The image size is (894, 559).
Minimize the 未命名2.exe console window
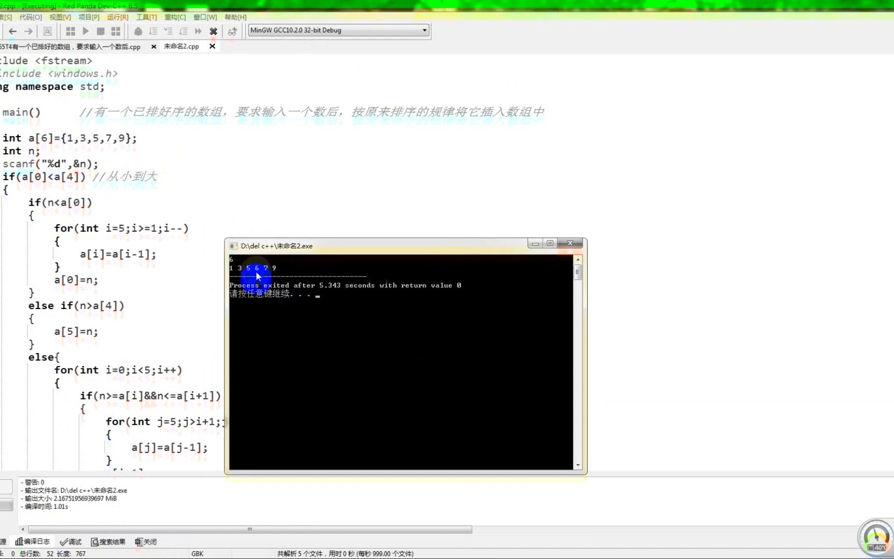point(535,243)
